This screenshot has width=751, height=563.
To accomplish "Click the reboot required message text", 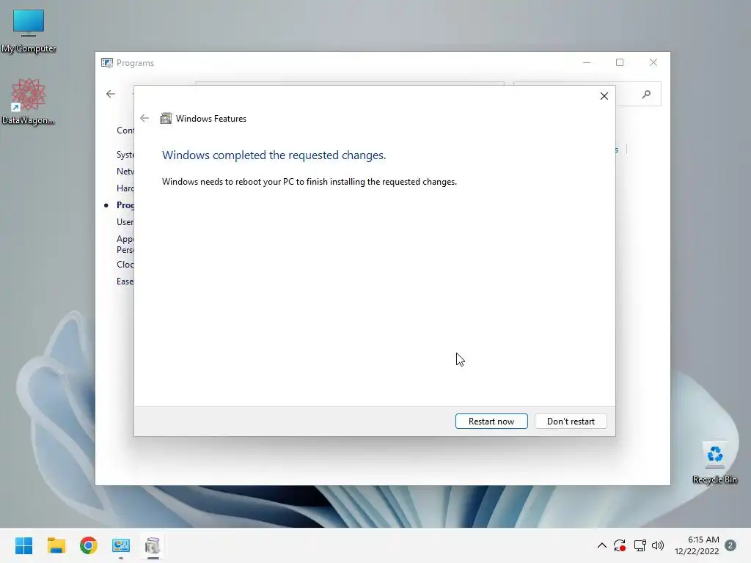I will pyautogui.click(x=309, y=182).
